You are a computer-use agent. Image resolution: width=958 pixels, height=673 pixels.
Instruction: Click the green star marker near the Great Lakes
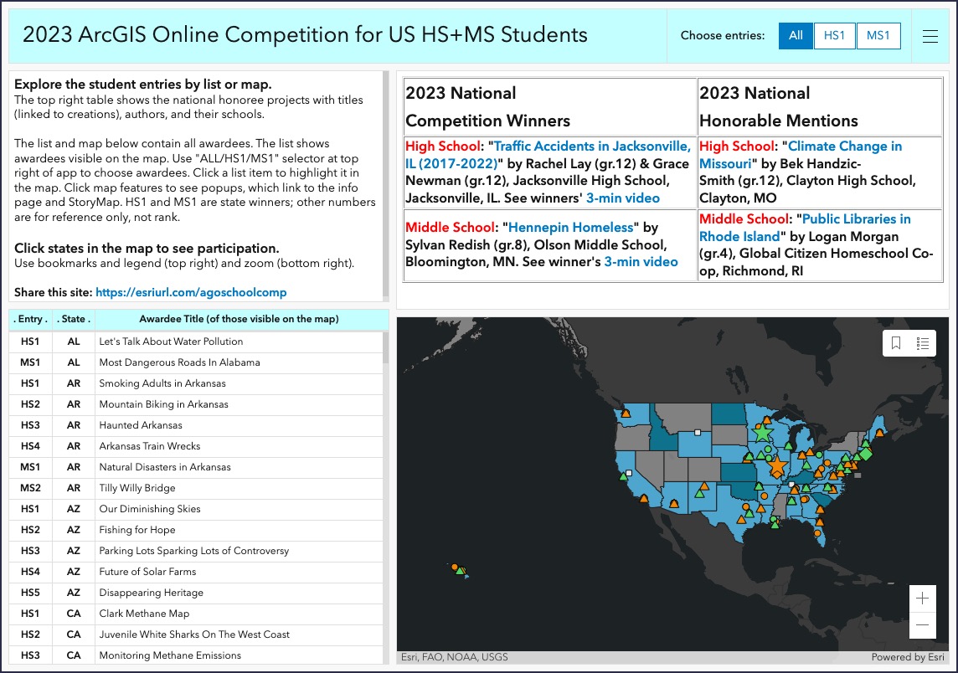762,432
